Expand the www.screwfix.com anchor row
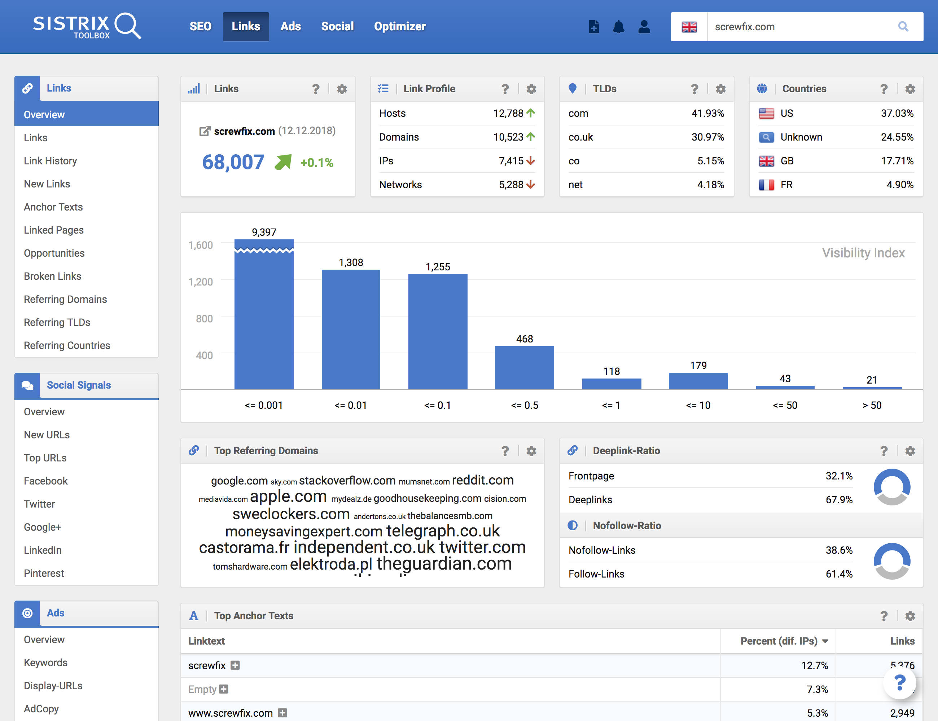Viewport: 938px width, 721px height. 282,713
